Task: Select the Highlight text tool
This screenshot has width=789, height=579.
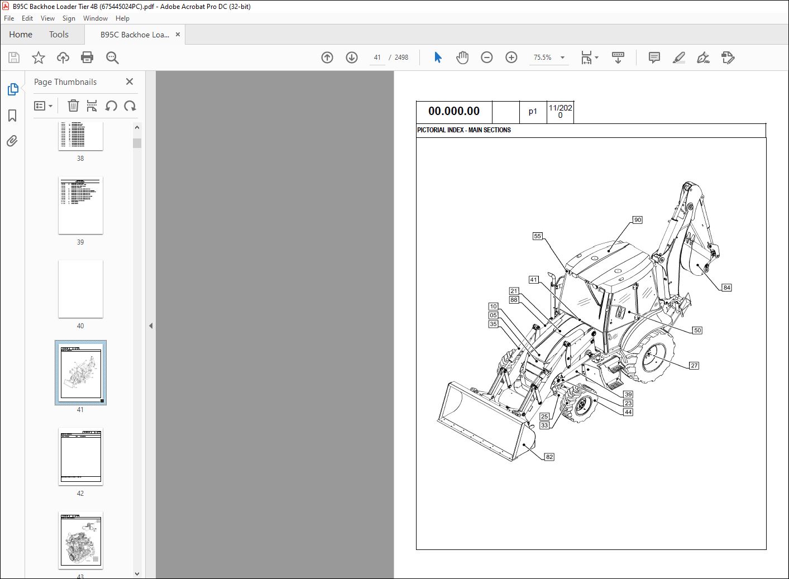Action: 679,58
